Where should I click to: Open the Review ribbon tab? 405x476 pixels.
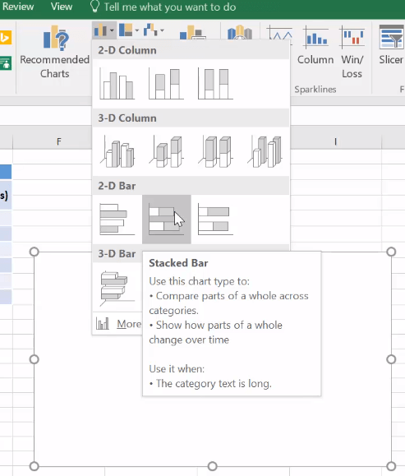tap(17, 7)
